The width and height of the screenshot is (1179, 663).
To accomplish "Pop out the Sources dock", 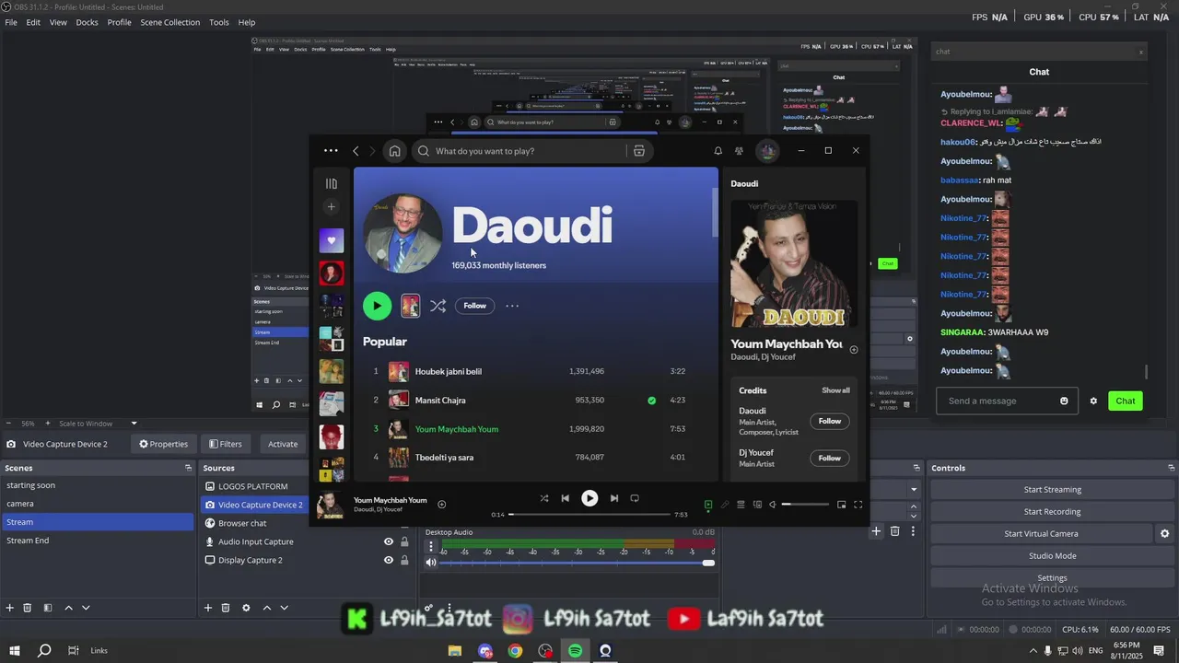I will point(410,468).
